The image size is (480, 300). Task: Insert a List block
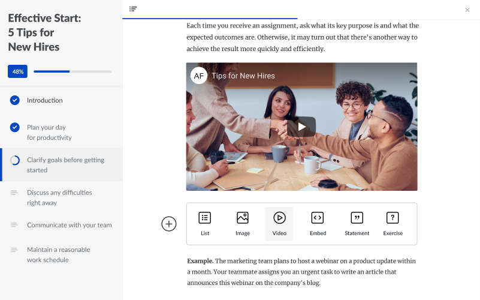205,224
